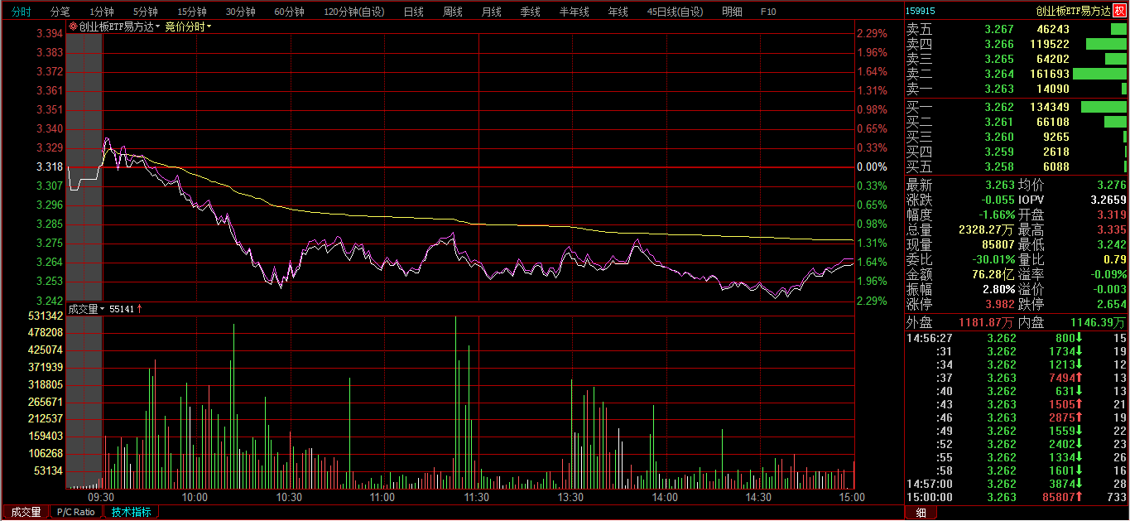
Task: Switch to the 60分钟 chart period
Action: pyautogui.click(x=289, y=12)
